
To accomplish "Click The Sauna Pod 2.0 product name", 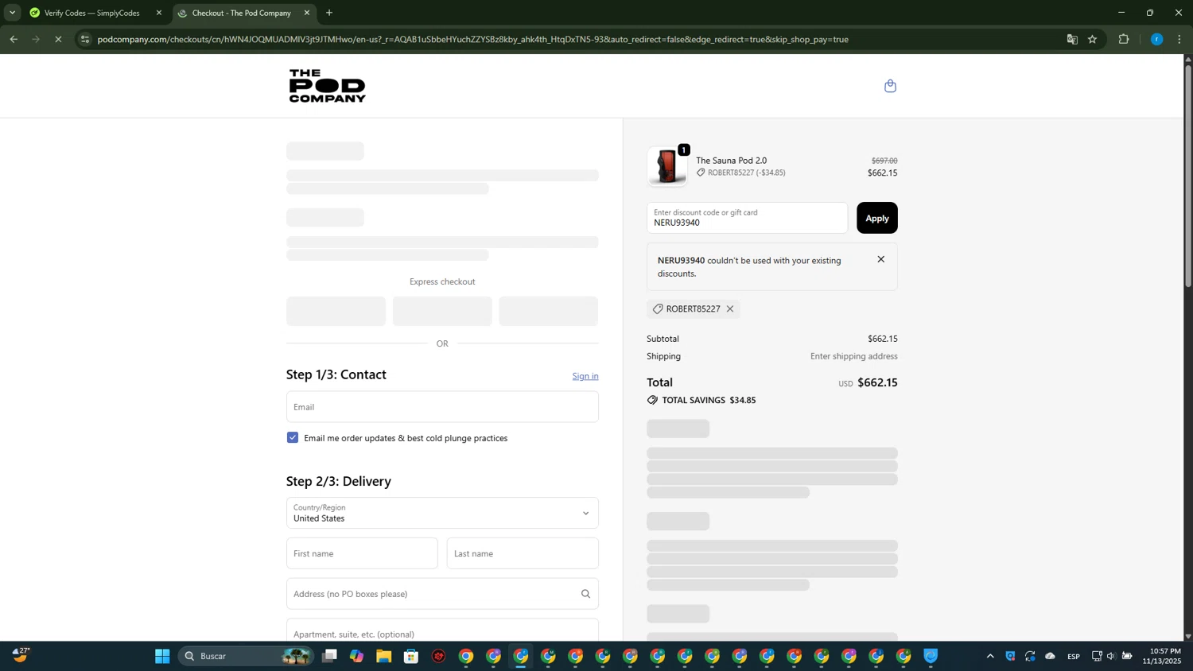I will 731,161.
